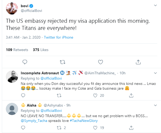
Task: Open options chevron on Aisha's reply
Action: [155, 105]
